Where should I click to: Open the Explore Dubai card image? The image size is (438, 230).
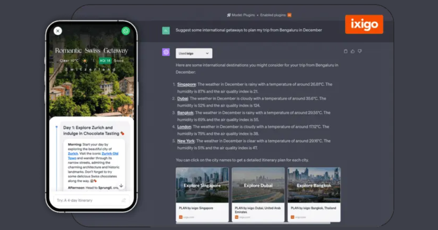click(258, 185)
